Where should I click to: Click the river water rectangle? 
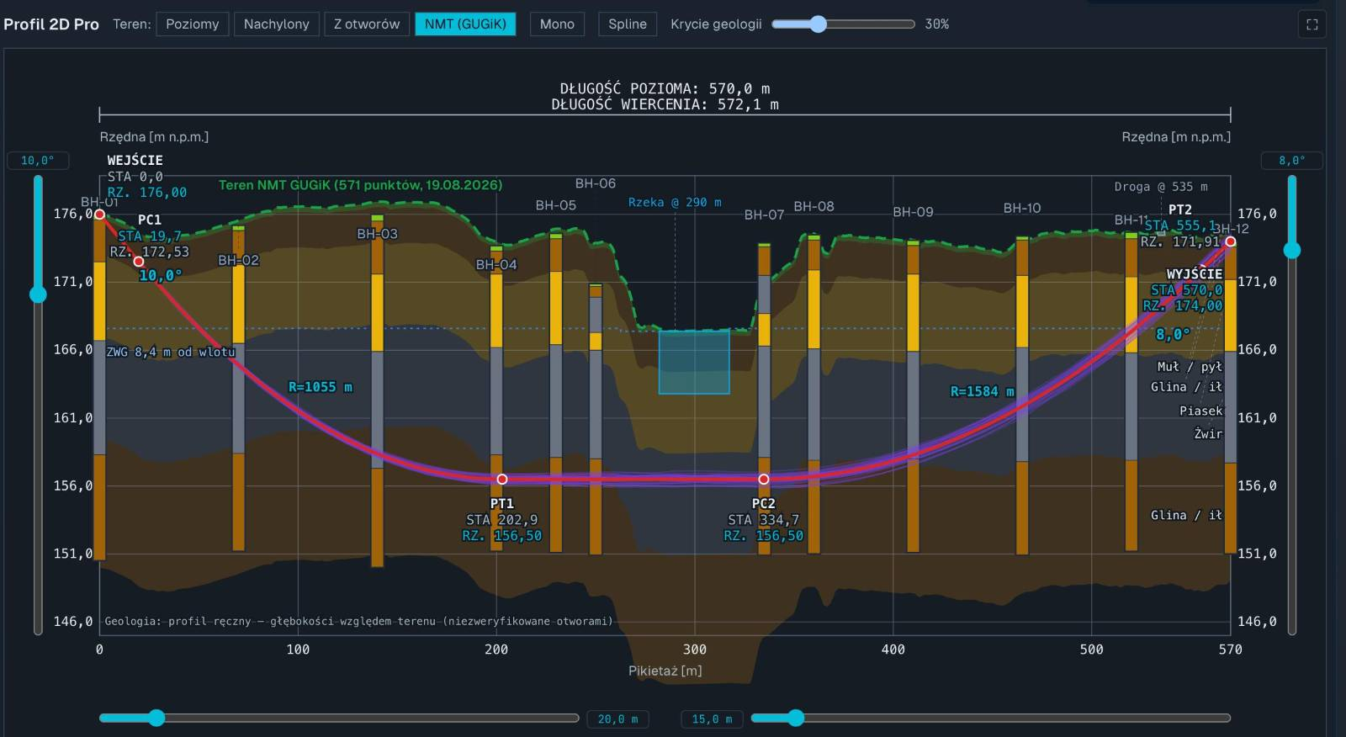pyautogui.click(x=694, y=362)
